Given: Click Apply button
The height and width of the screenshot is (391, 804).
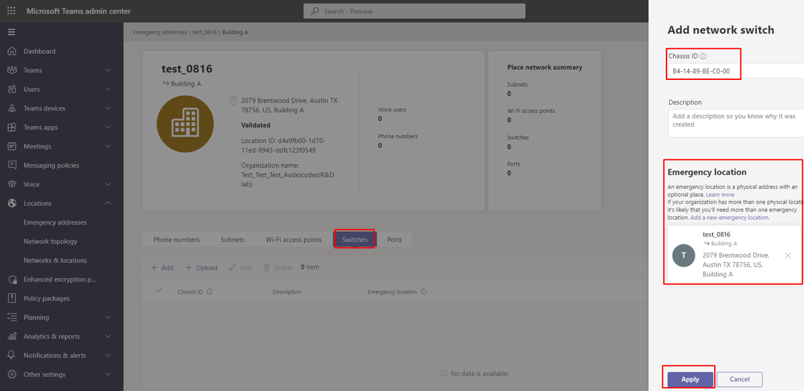Looking at the screenshot, I should [690, 379].
